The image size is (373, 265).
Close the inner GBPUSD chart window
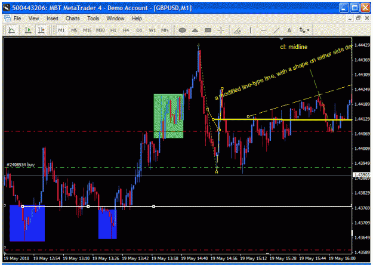367,19
